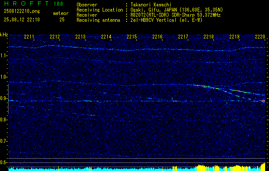Click the short vertical spike near 2216.5
Screen dimensions: 269x171
click(172, 99)
